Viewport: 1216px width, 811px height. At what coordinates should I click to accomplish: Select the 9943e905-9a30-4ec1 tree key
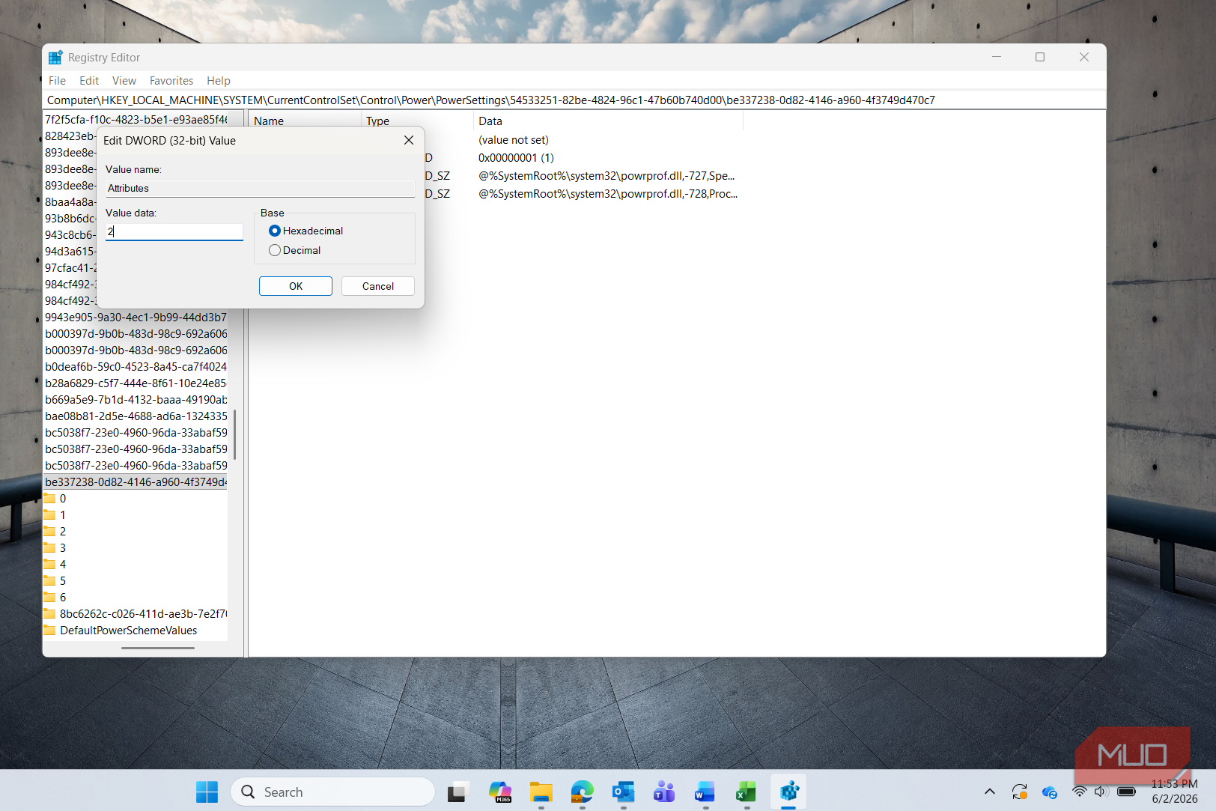(136, 318)
